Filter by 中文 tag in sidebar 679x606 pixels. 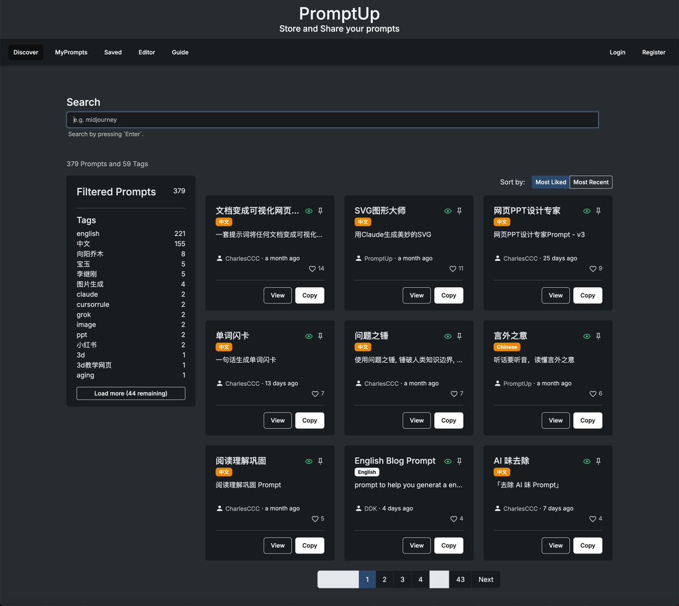131,244
